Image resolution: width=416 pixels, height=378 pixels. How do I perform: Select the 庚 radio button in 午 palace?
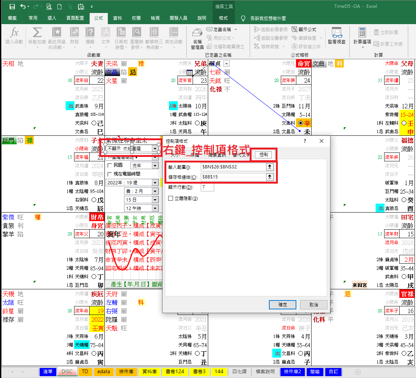click(x=197, y=123)
